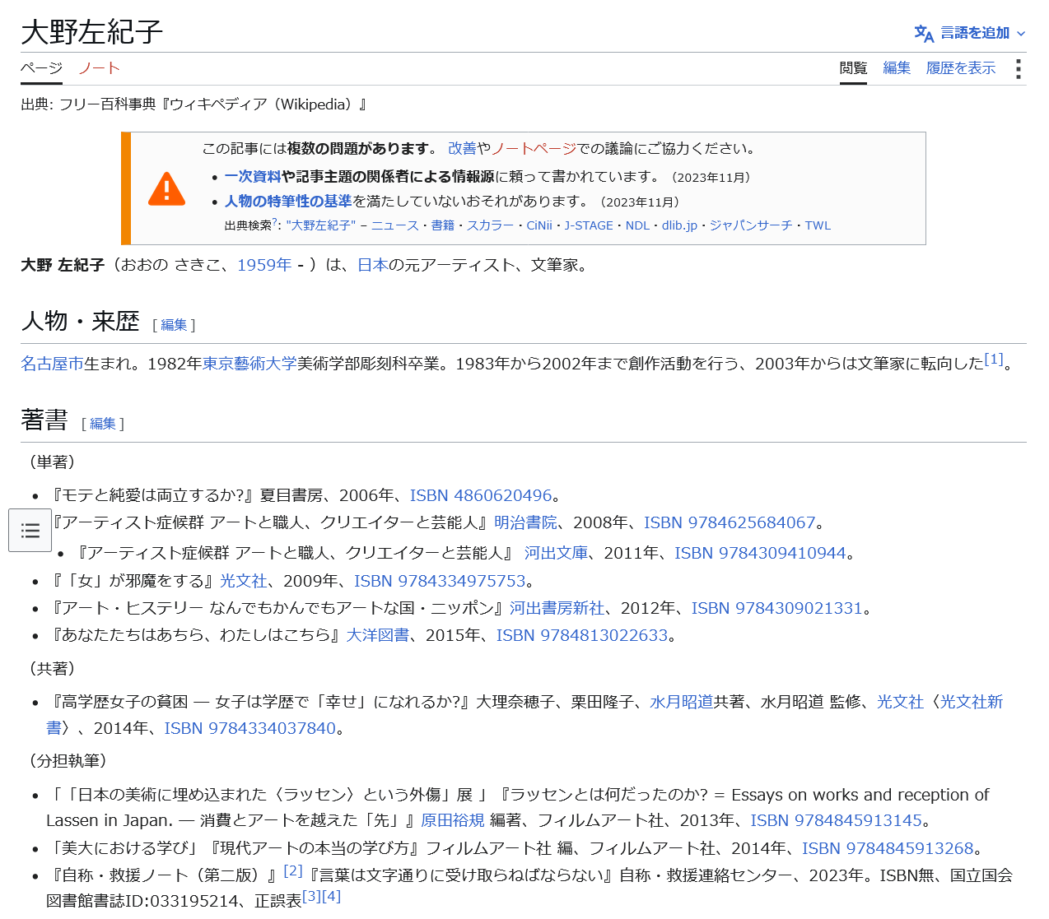The width and height of the screenshot is (1049, 919).
Task: Open the 河出文庫 link
Action: tap(557, 553)
